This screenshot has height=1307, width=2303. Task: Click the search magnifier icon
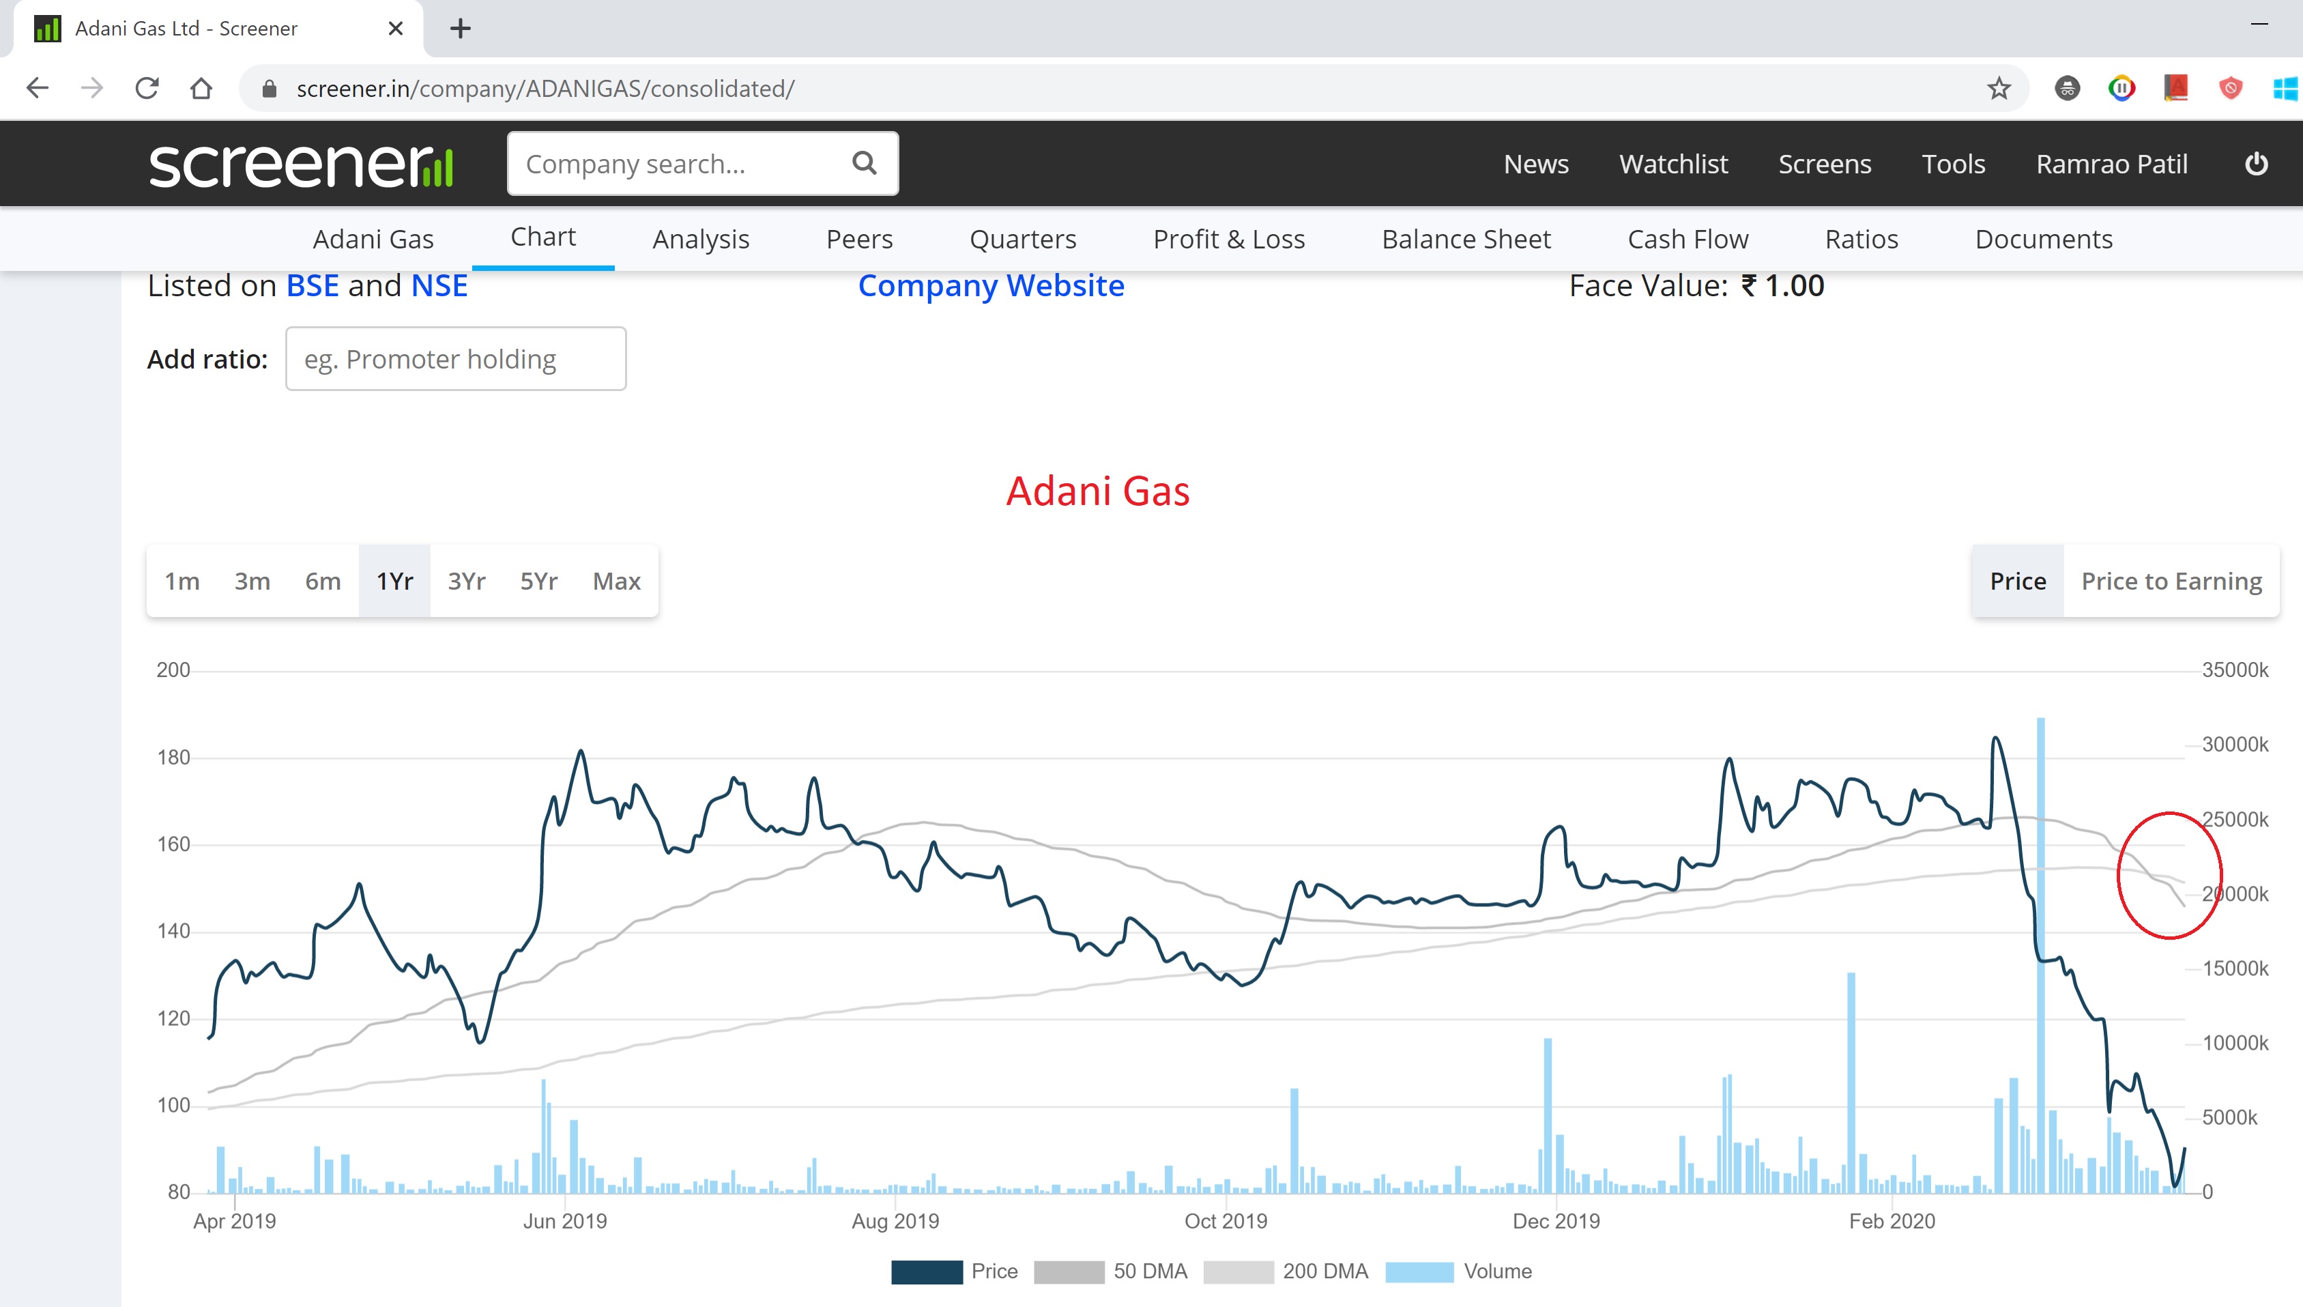(863, 162)
